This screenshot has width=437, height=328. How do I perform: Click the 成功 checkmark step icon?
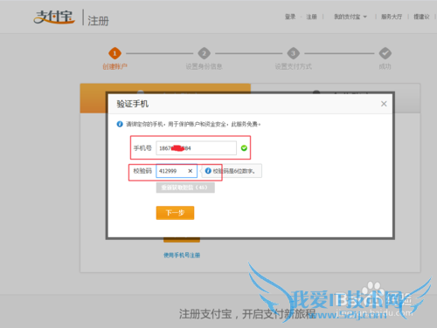[x=385, y=53]
